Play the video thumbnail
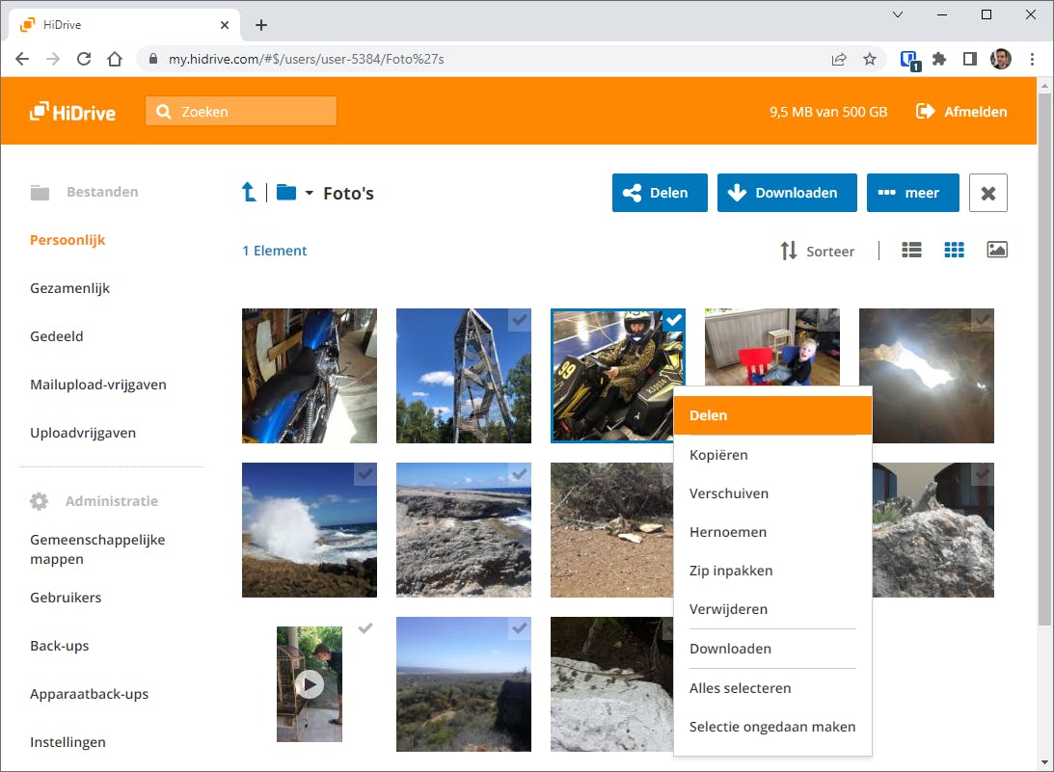The width and height of the screenshot is (1054, 772). pyautogui.click(x=310, y=684)
